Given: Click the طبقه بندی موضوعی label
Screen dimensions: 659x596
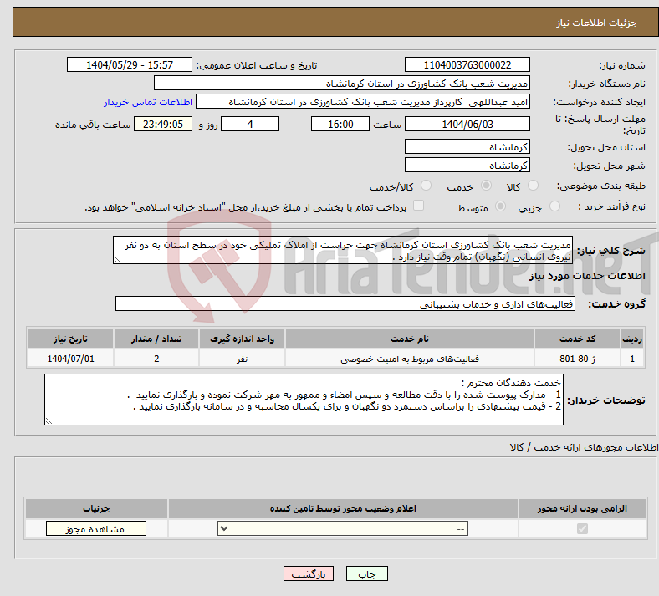Looking at the screenshot, I should 601,186.
